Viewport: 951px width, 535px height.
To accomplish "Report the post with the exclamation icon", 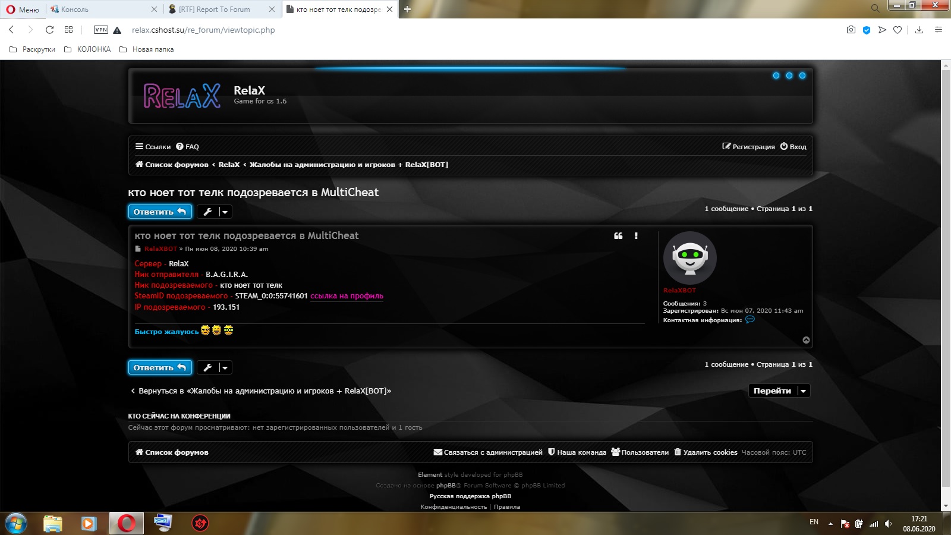I will (636, 236).
